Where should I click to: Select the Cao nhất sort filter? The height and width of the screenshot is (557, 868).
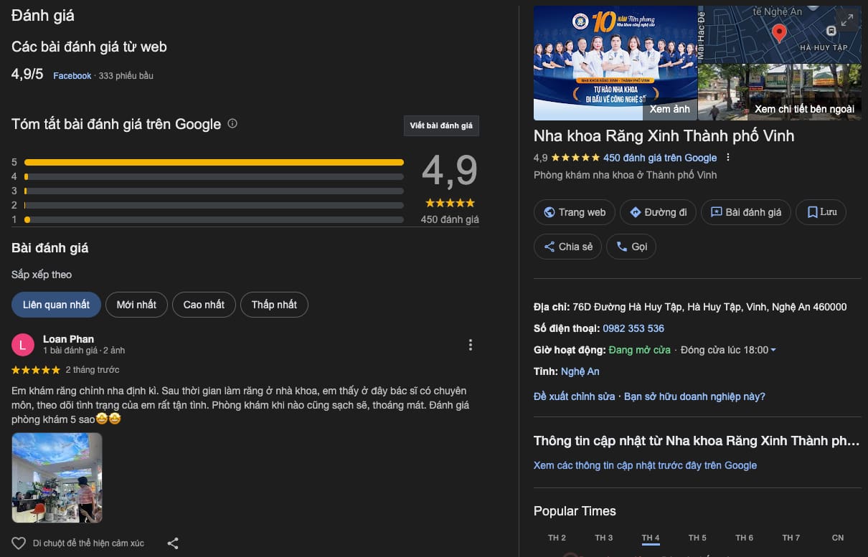(x=204, y=305)
